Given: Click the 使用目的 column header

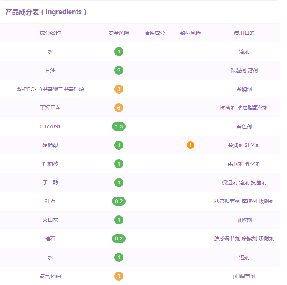Looking at the screenshot, I should point(244,33).
